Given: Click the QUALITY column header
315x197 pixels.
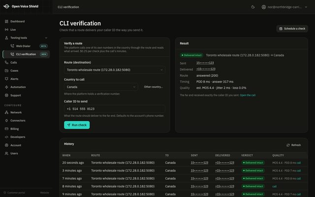Looking at the screenshot, I should point(278,156).
